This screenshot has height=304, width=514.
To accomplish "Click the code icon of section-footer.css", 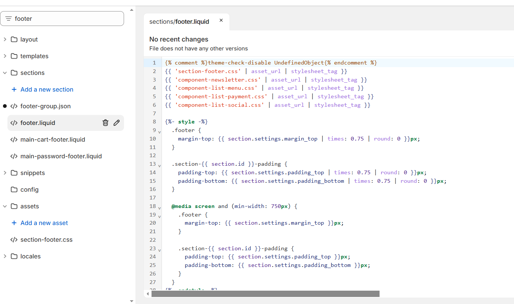I will (x=14, y=239).
